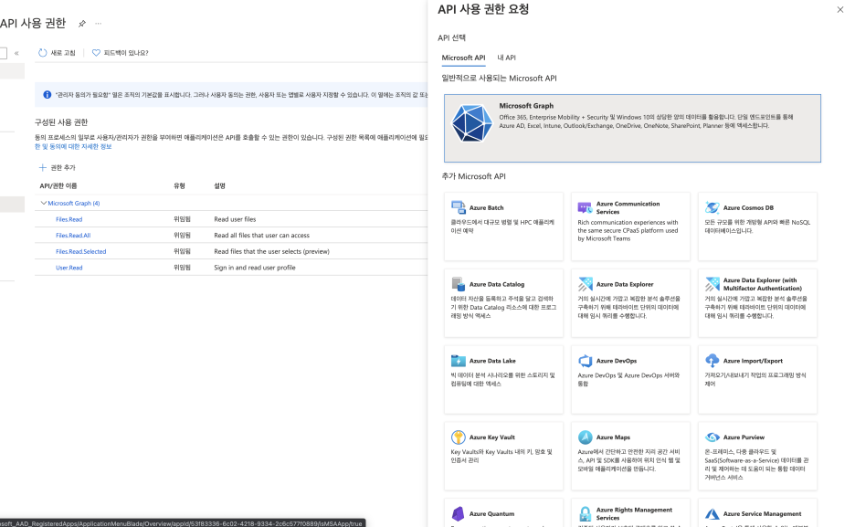This screenshot has height=527, width=855.
Task: Choose the Azure Import/Export card title
Action: (753, 361)
